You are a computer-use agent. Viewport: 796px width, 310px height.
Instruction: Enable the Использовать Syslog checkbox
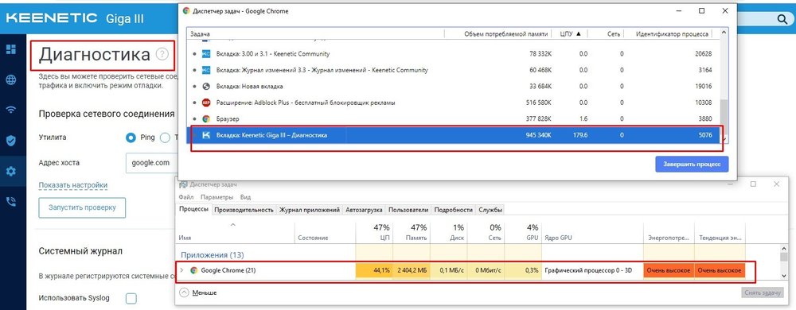point(131,298)
